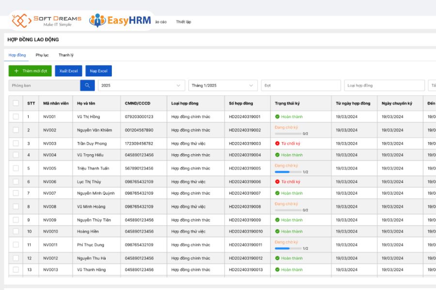
Task: Expand the Tháng 1/2025 month dropdown
Action: pos(223,86)
